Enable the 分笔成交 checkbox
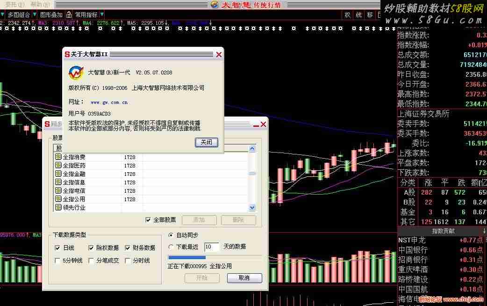Viewport: 487px width, 306px height. [91, 261]
